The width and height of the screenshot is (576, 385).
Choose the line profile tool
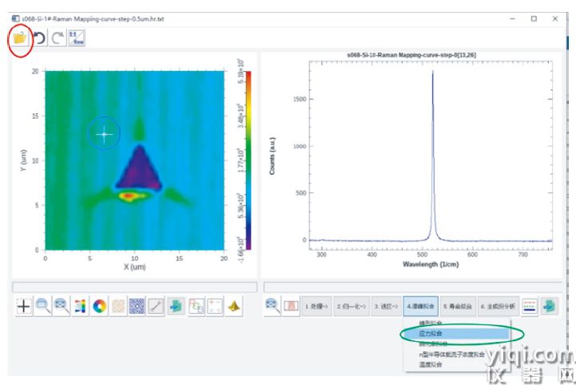pyautogui.click(x=156, y=306)
